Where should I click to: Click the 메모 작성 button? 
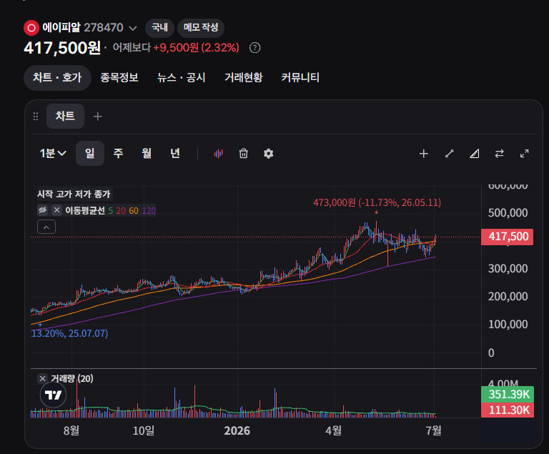(201, 28)
